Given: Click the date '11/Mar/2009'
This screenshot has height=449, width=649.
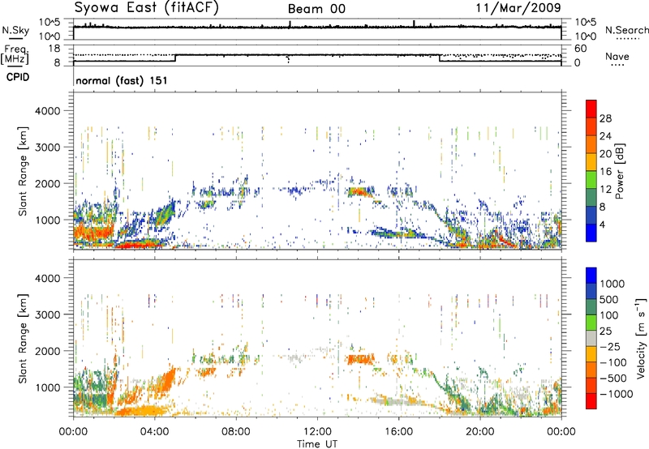Looking at the screenshot, I should [518, 7].
